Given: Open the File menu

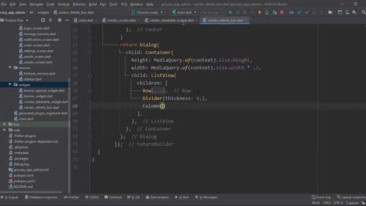Looking at the screenshot, I should (x=4, y=4).
